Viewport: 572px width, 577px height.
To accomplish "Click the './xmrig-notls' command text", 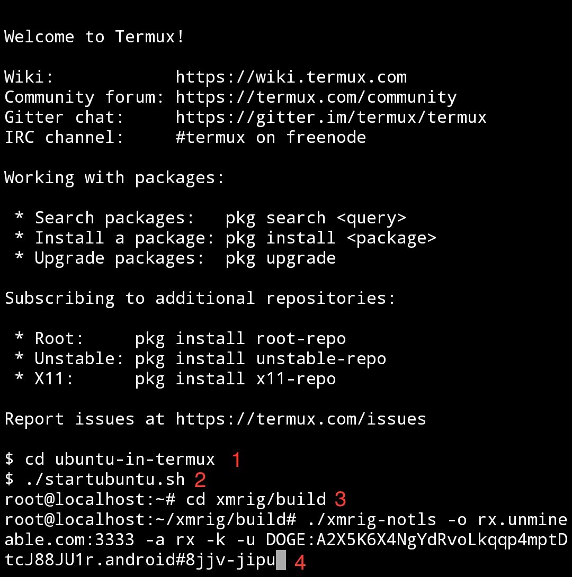I will click(371, 520).
